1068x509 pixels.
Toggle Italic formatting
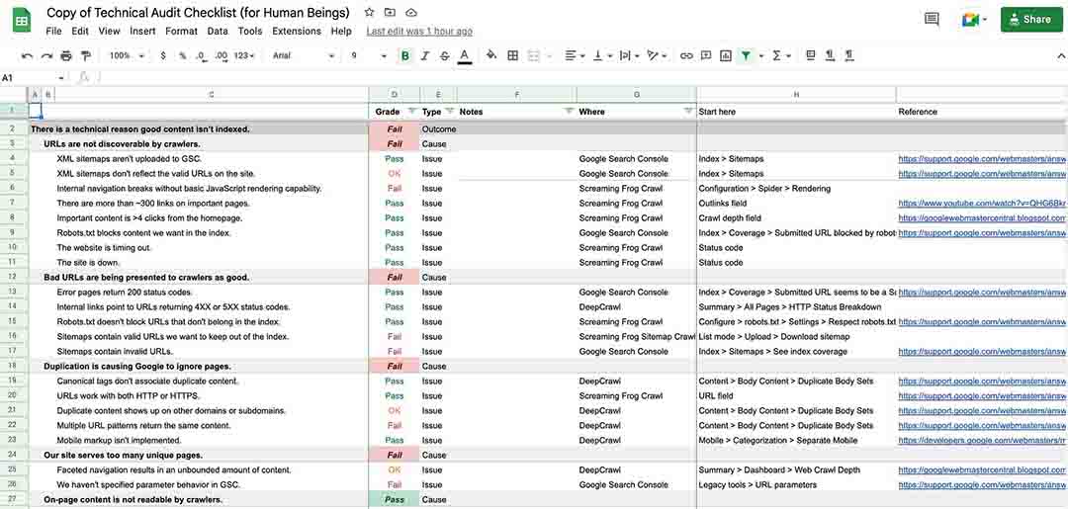coord(425,55)
